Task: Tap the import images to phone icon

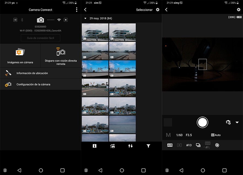Action: point(113,146)
